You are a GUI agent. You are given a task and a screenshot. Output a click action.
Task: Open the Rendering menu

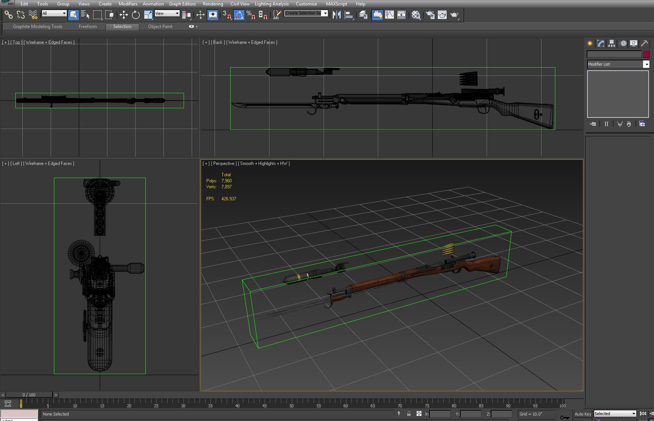click(x=213, y=4)
